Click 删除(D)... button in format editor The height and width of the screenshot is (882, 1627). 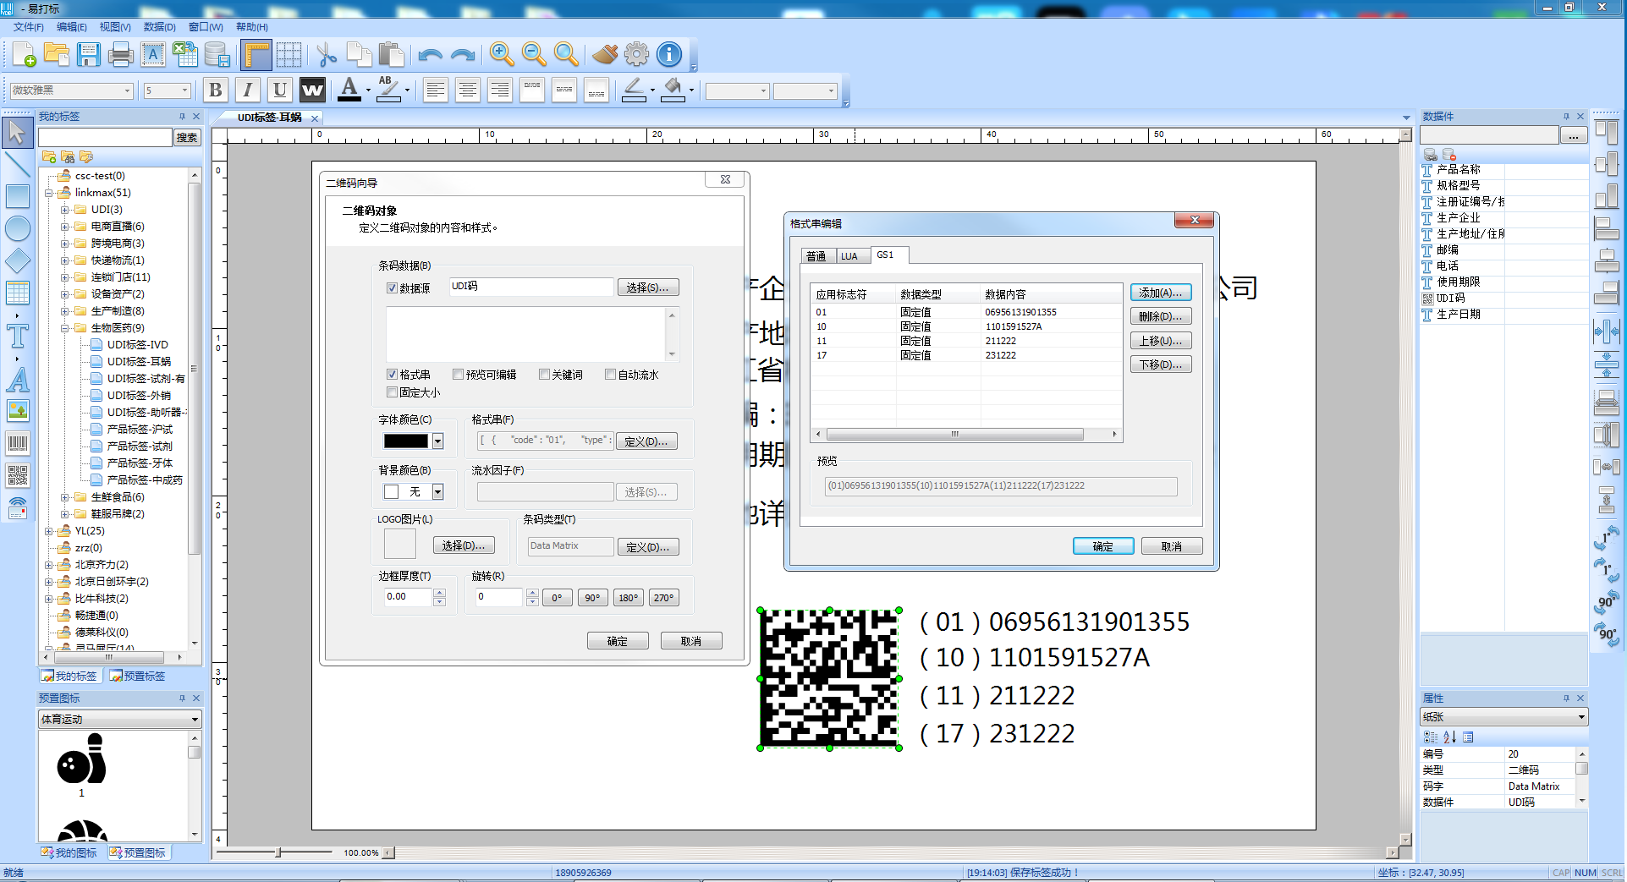[x=1161, y=317]
